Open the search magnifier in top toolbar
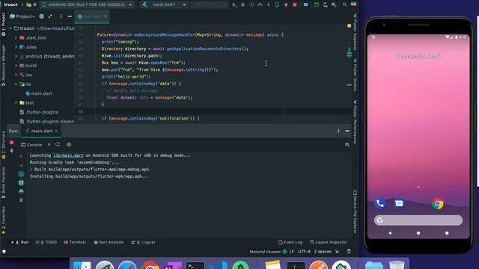 click(344, 5)
